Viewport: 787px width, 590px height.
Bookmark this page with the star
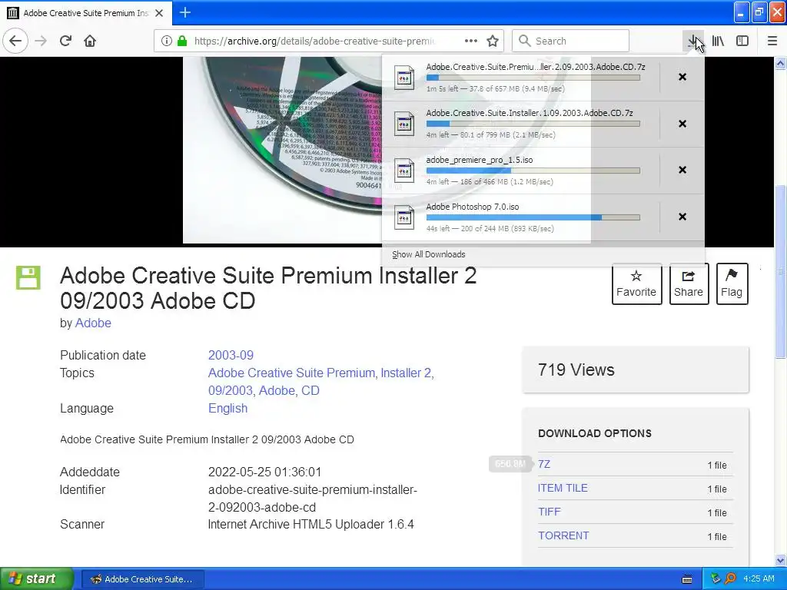pyautogui.click(x=493, y=41)
